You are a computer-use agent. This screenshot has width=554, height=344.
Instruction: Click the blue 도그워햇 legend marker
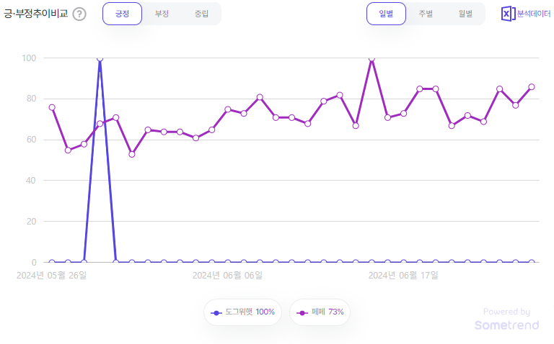(x=216, y=312)
